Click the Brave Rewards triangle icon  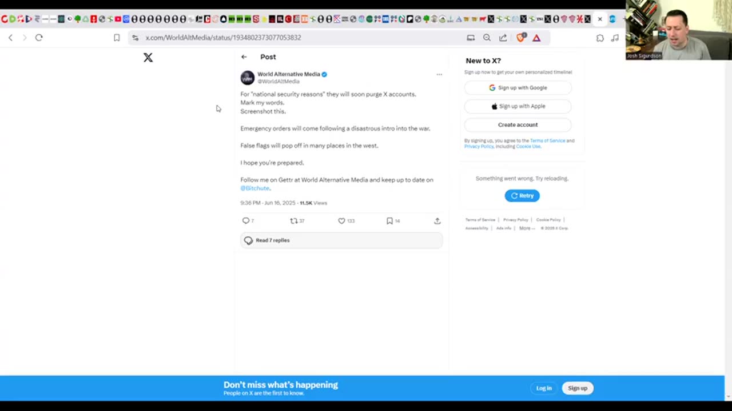tap(536, 38)
